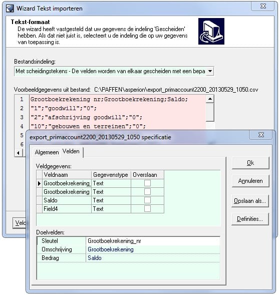Click the preview vertical scrollbar thumb
The width and height of the screenshot is (280, 295).
(210, 112)
